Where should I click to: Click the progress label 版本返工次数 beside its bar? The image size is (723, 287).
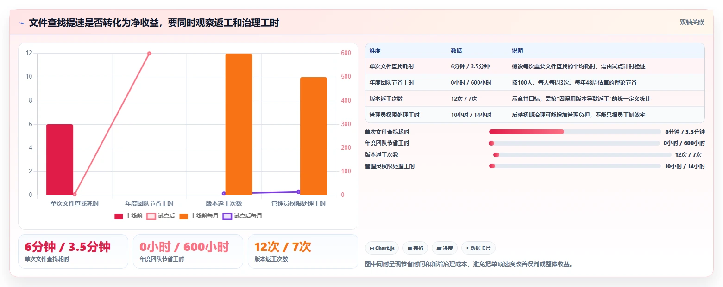click(x=382, y=155)
